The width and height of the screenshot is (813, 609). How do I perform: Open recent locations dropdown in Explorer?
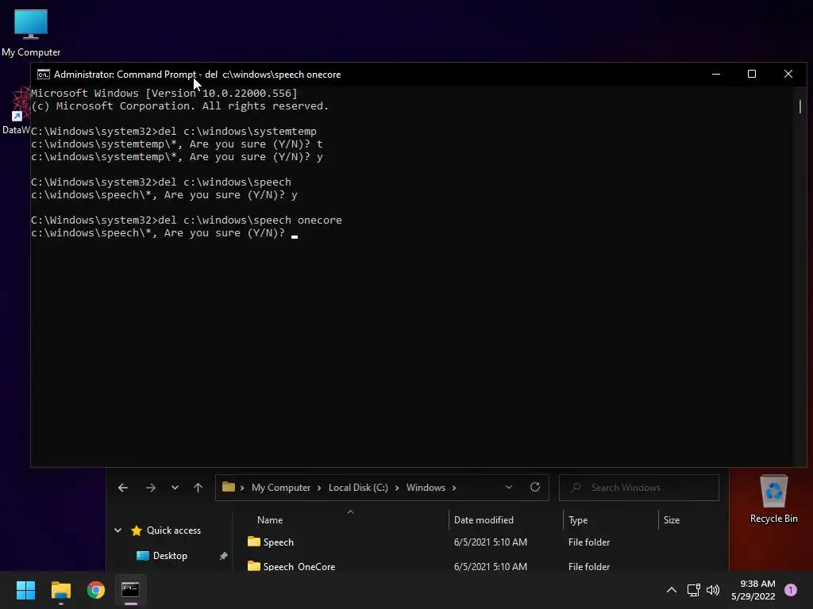pyautogui.click(x=175, y=488)
